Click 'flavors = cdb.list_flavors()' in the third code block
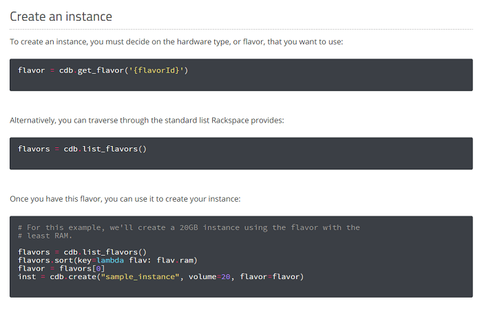This screenshot has height=310, width=482. point(83,252)
